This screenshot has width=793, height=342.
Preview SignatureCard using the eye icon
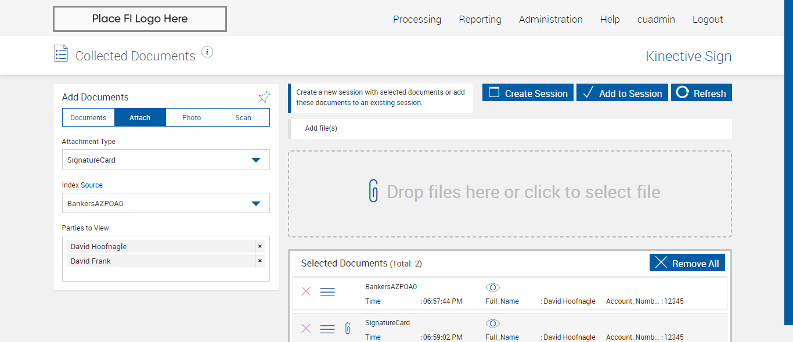493,323
